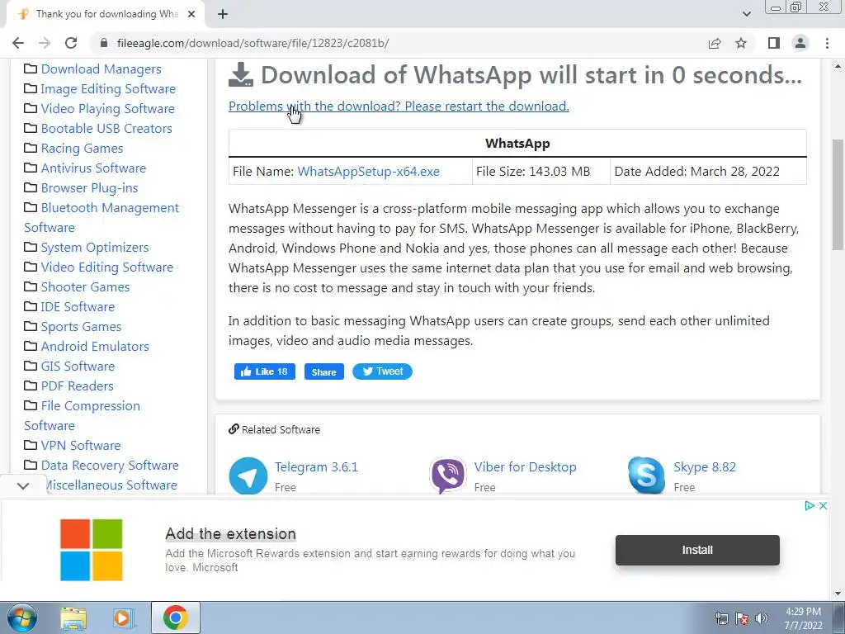Image resolution: width=845 pixels, height=634 pixels.
Task: Click 'Problems with the download?' restart link
Action: 399,106
